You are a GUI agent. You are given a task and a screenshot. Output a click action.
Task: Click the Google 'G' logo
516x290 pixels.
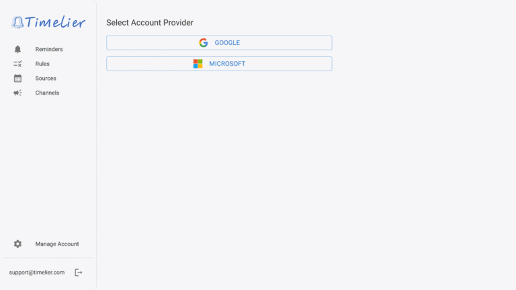click(x=204, y=43)
